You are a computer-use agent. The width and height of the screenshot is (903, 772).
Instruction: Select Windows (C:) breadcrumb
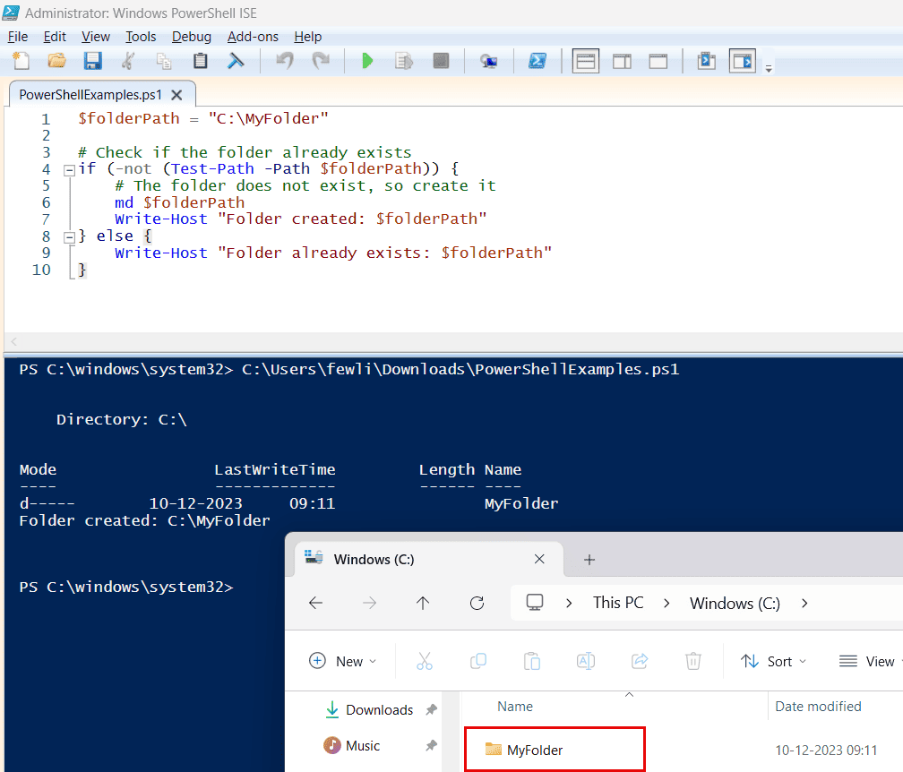coord(735,604)
